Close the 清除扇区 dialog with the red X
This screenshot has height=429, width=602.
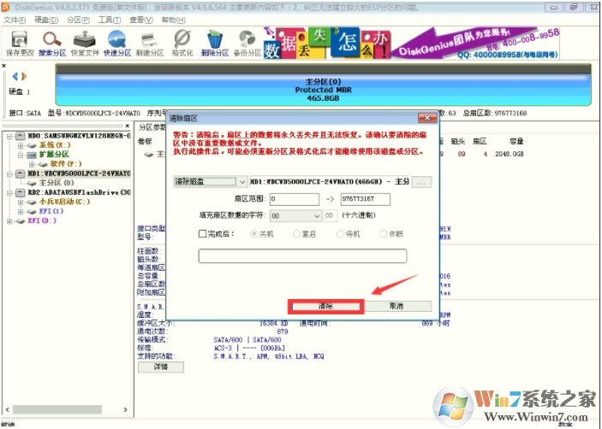[x=427, y=118]
